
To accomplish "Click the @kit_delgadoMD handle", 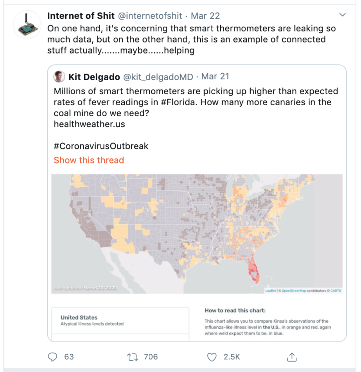I will [158, 77].
